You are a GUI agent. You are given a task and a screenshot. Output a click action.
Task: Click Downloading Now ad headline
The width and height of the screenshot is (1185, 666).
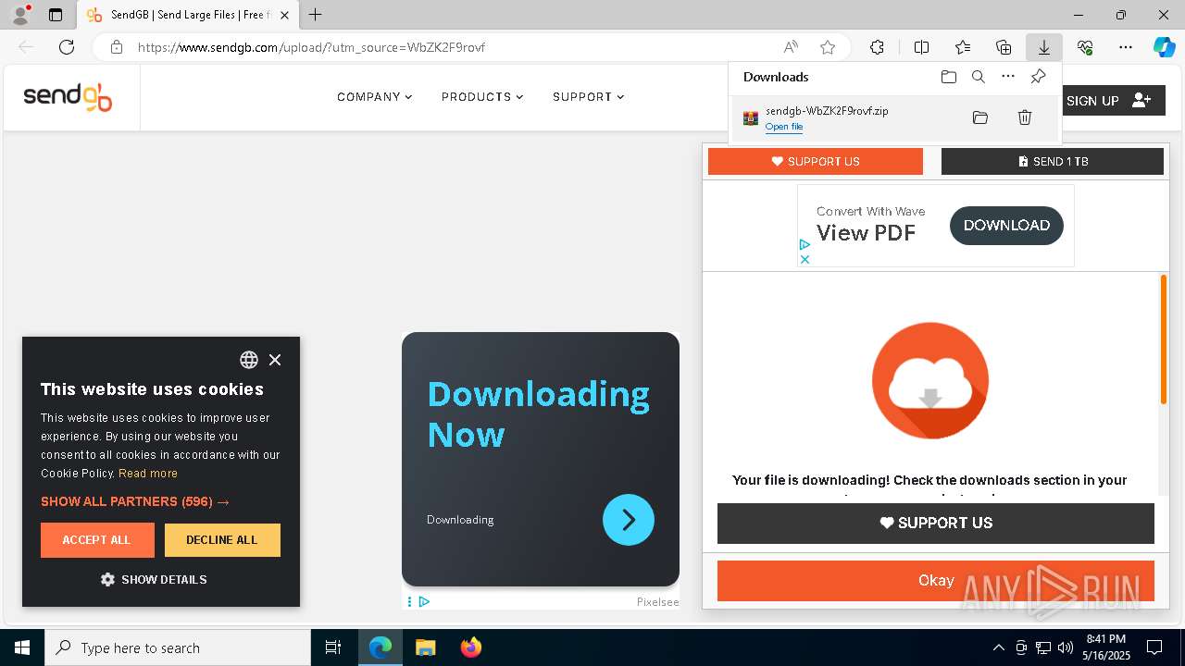point(539,414)
